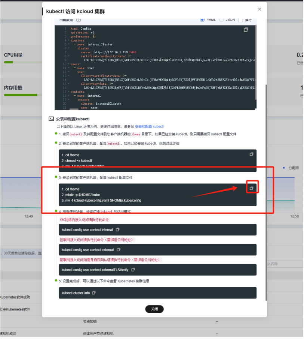The image size is (304, 339).
Task: Collapse client-key-data at line 15
Action: pyautogui.click(x=69, y=84)
